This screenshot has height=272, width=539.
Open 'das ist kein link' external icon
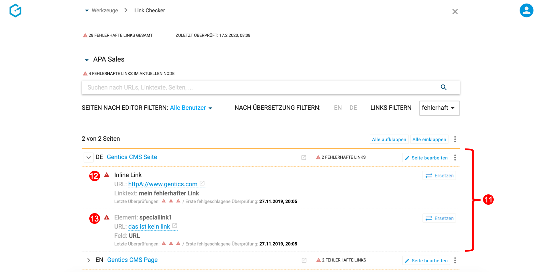175,226
